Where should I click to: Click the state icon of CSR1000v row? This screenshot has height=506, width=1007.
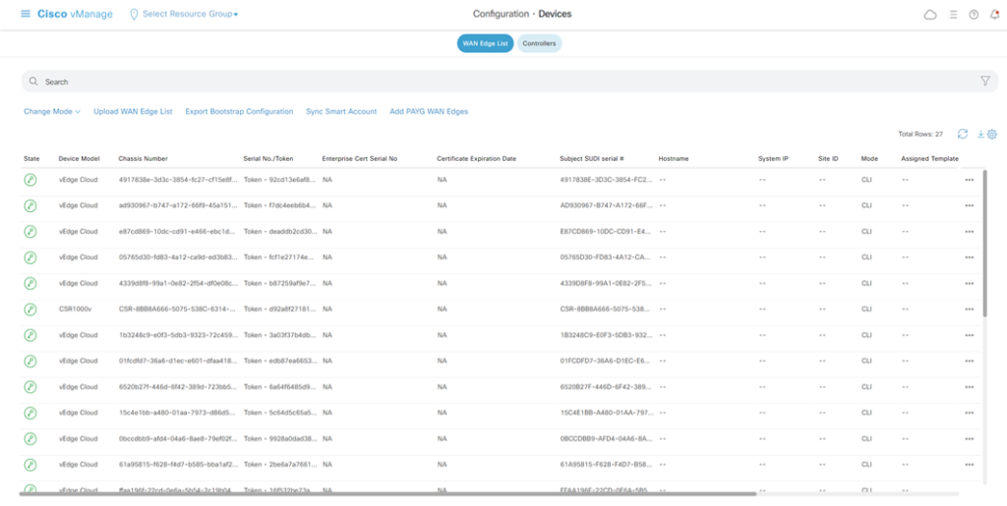click(30, 309)
